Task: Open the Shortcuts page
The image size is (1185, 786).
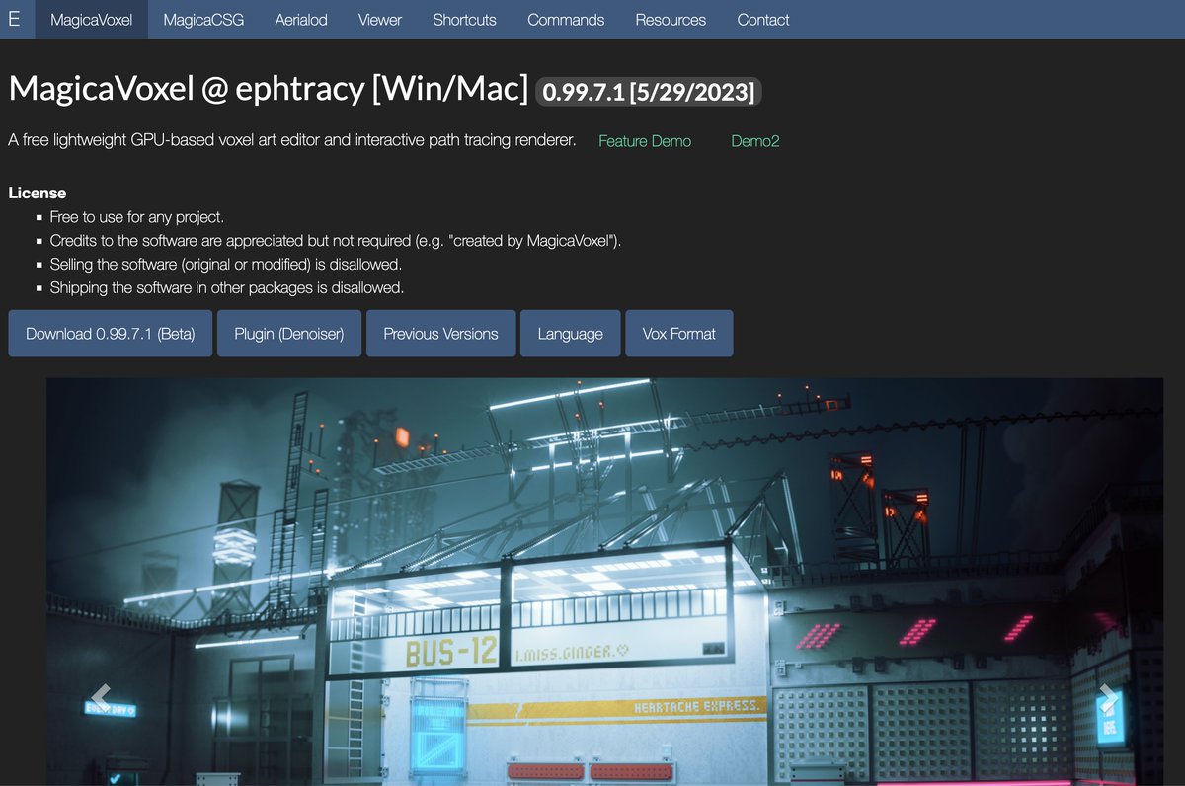Action: 464,19
